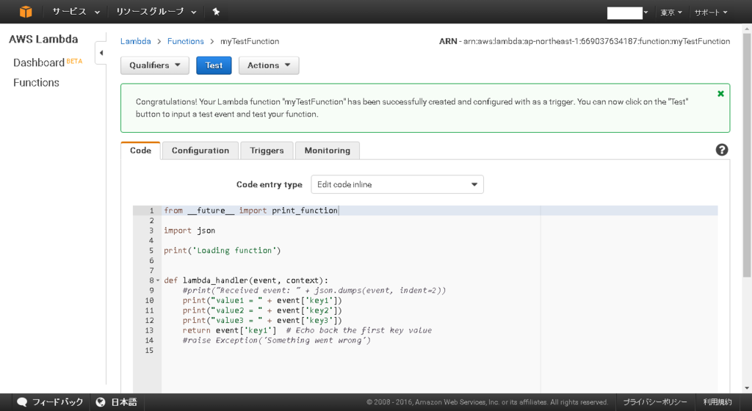Open the 利用規約 footer link
This screenshot has height=411, width=752.
(x=717, y=402)
